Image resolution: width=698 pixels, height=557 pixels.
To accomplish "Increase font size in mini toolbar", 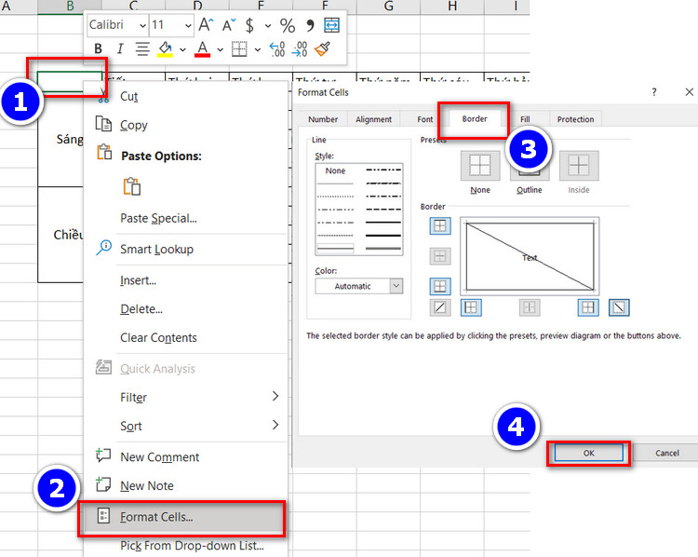I will click(206, 25).
